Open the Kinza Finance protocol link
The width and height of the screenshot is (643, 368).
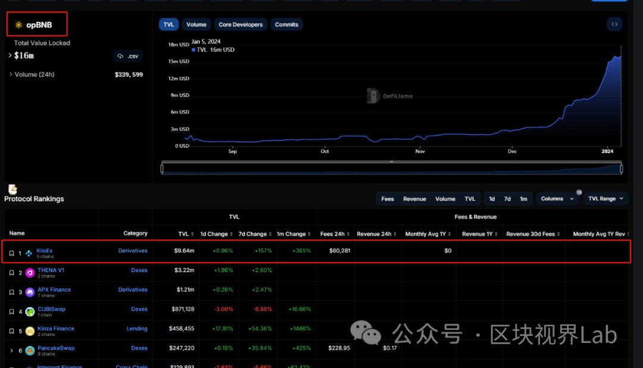[56, 329]
